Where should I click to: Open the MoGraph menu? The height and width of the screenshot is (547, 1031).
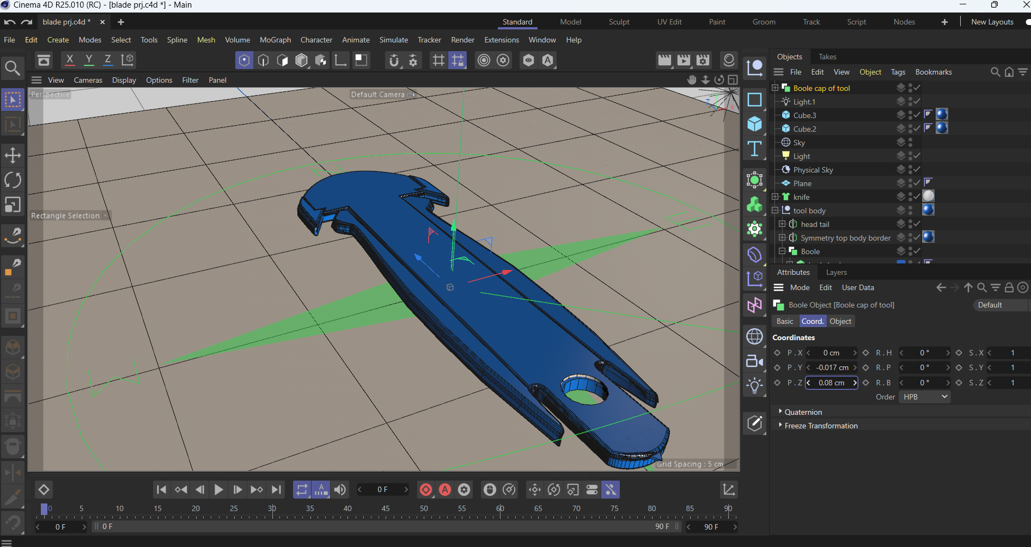[x=275, y=40]
